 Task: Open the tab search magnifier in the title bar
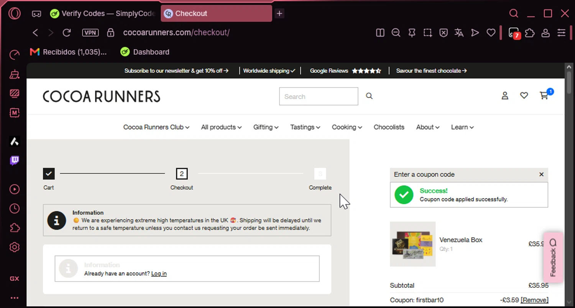(514, 14)
